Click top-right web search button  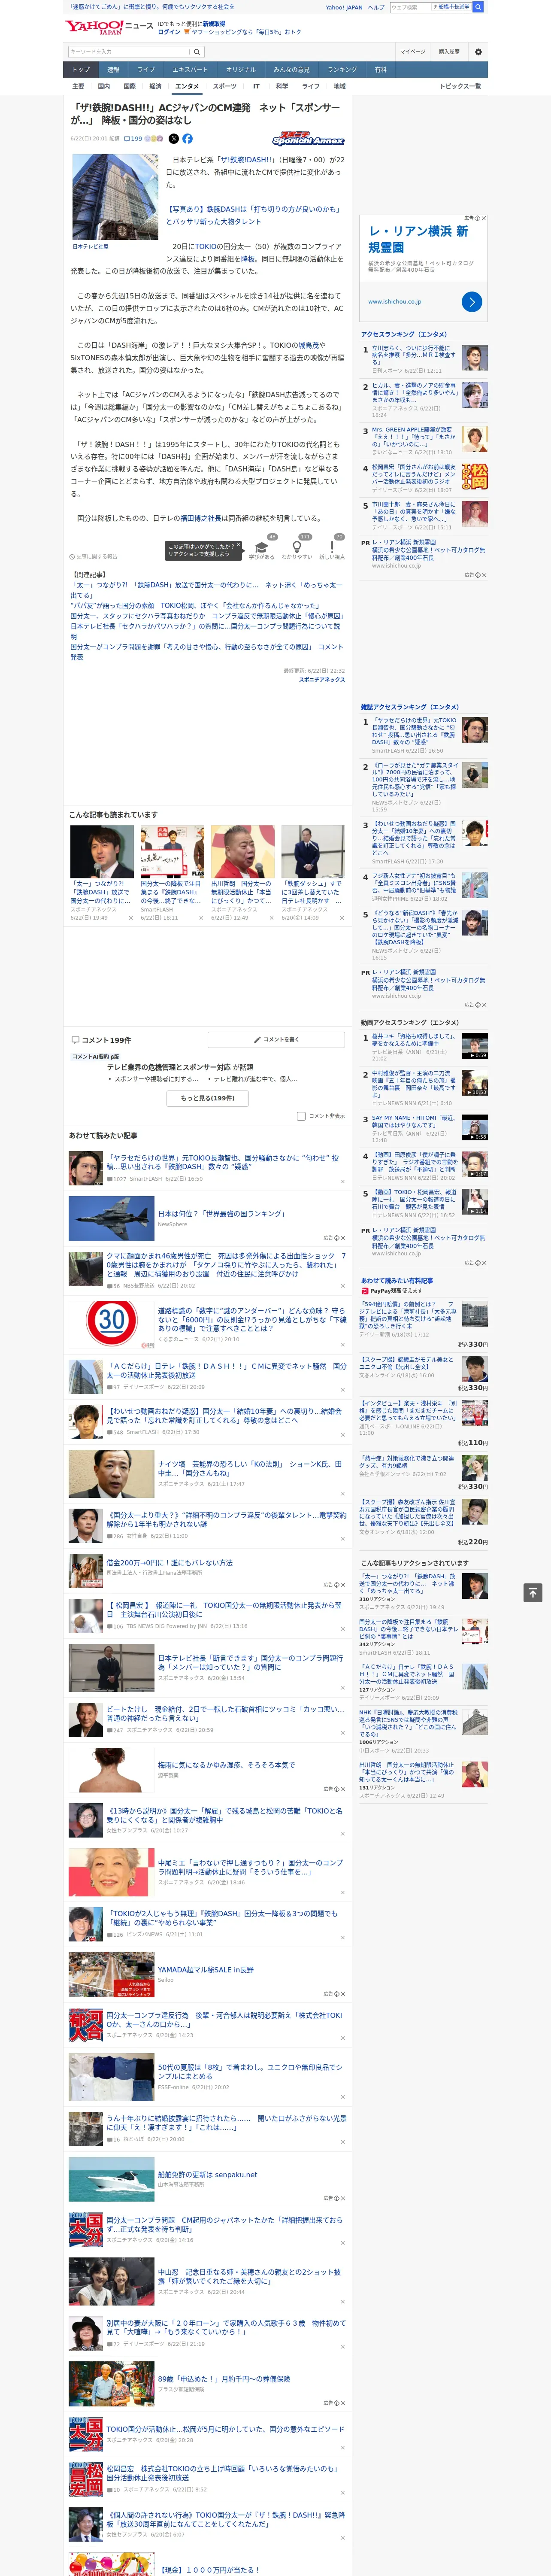(478, 7)
